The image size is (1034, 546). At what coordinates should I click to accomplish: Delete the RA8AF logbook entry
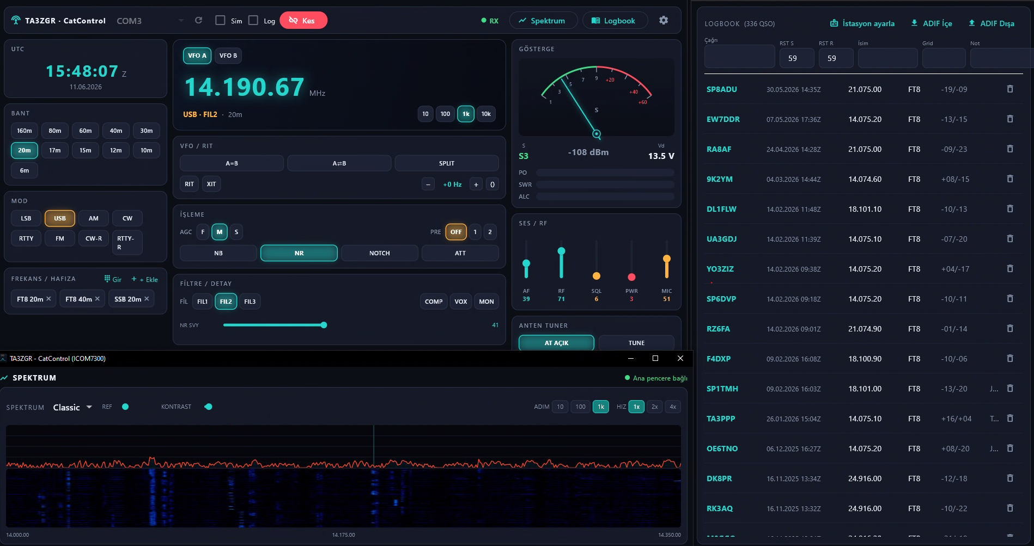point(1010,149)
